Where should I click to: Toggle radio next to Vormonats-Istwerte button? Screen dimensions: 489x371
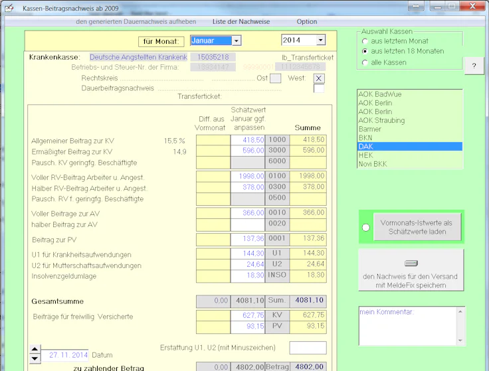(x=366, y=228)
